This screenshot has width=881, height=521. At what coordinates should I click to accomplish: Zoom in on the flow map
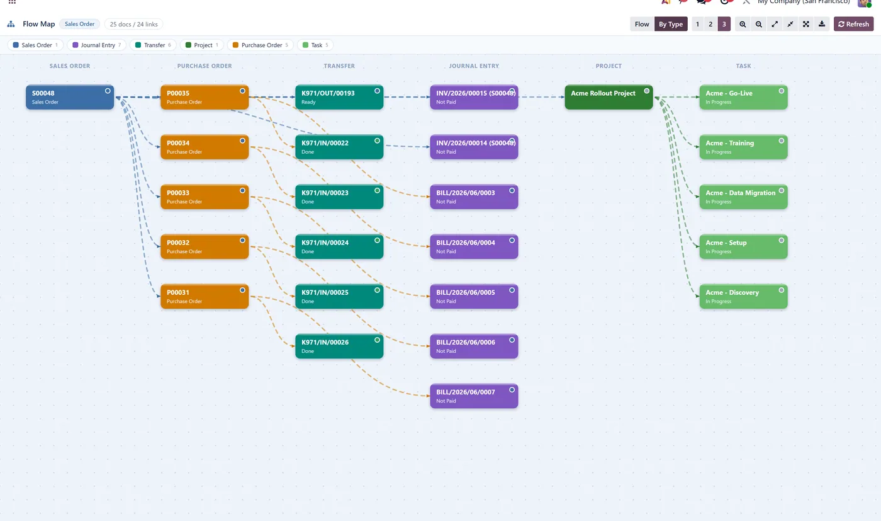[743, 24]
